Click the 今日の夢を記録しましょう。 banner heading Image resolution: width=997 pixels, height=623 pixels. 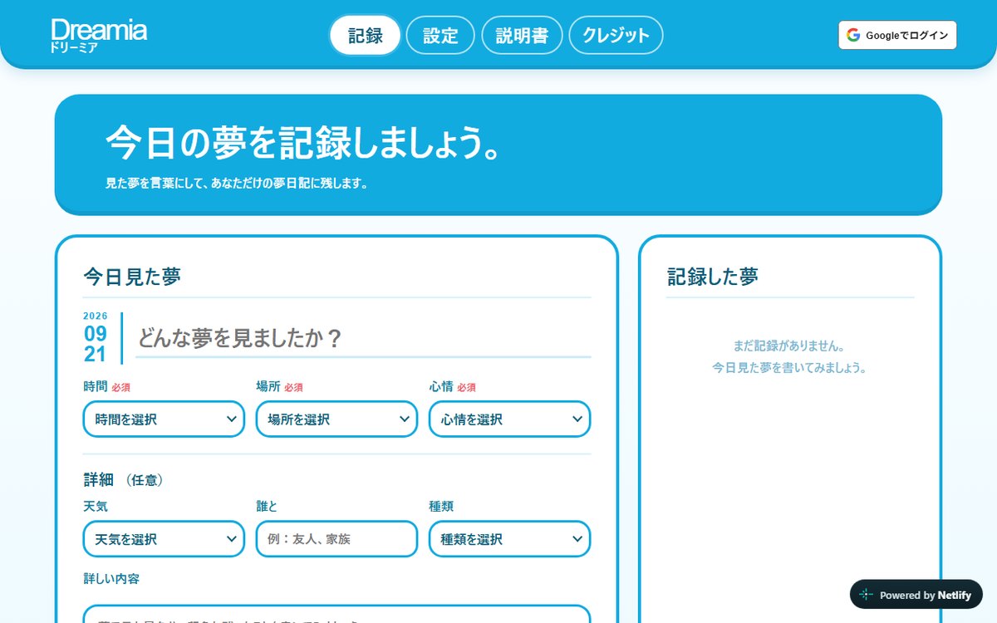[304, 144]
